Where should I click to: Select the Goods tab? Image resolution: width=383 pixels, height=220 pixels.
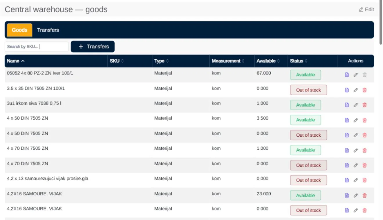coord(19,30)
